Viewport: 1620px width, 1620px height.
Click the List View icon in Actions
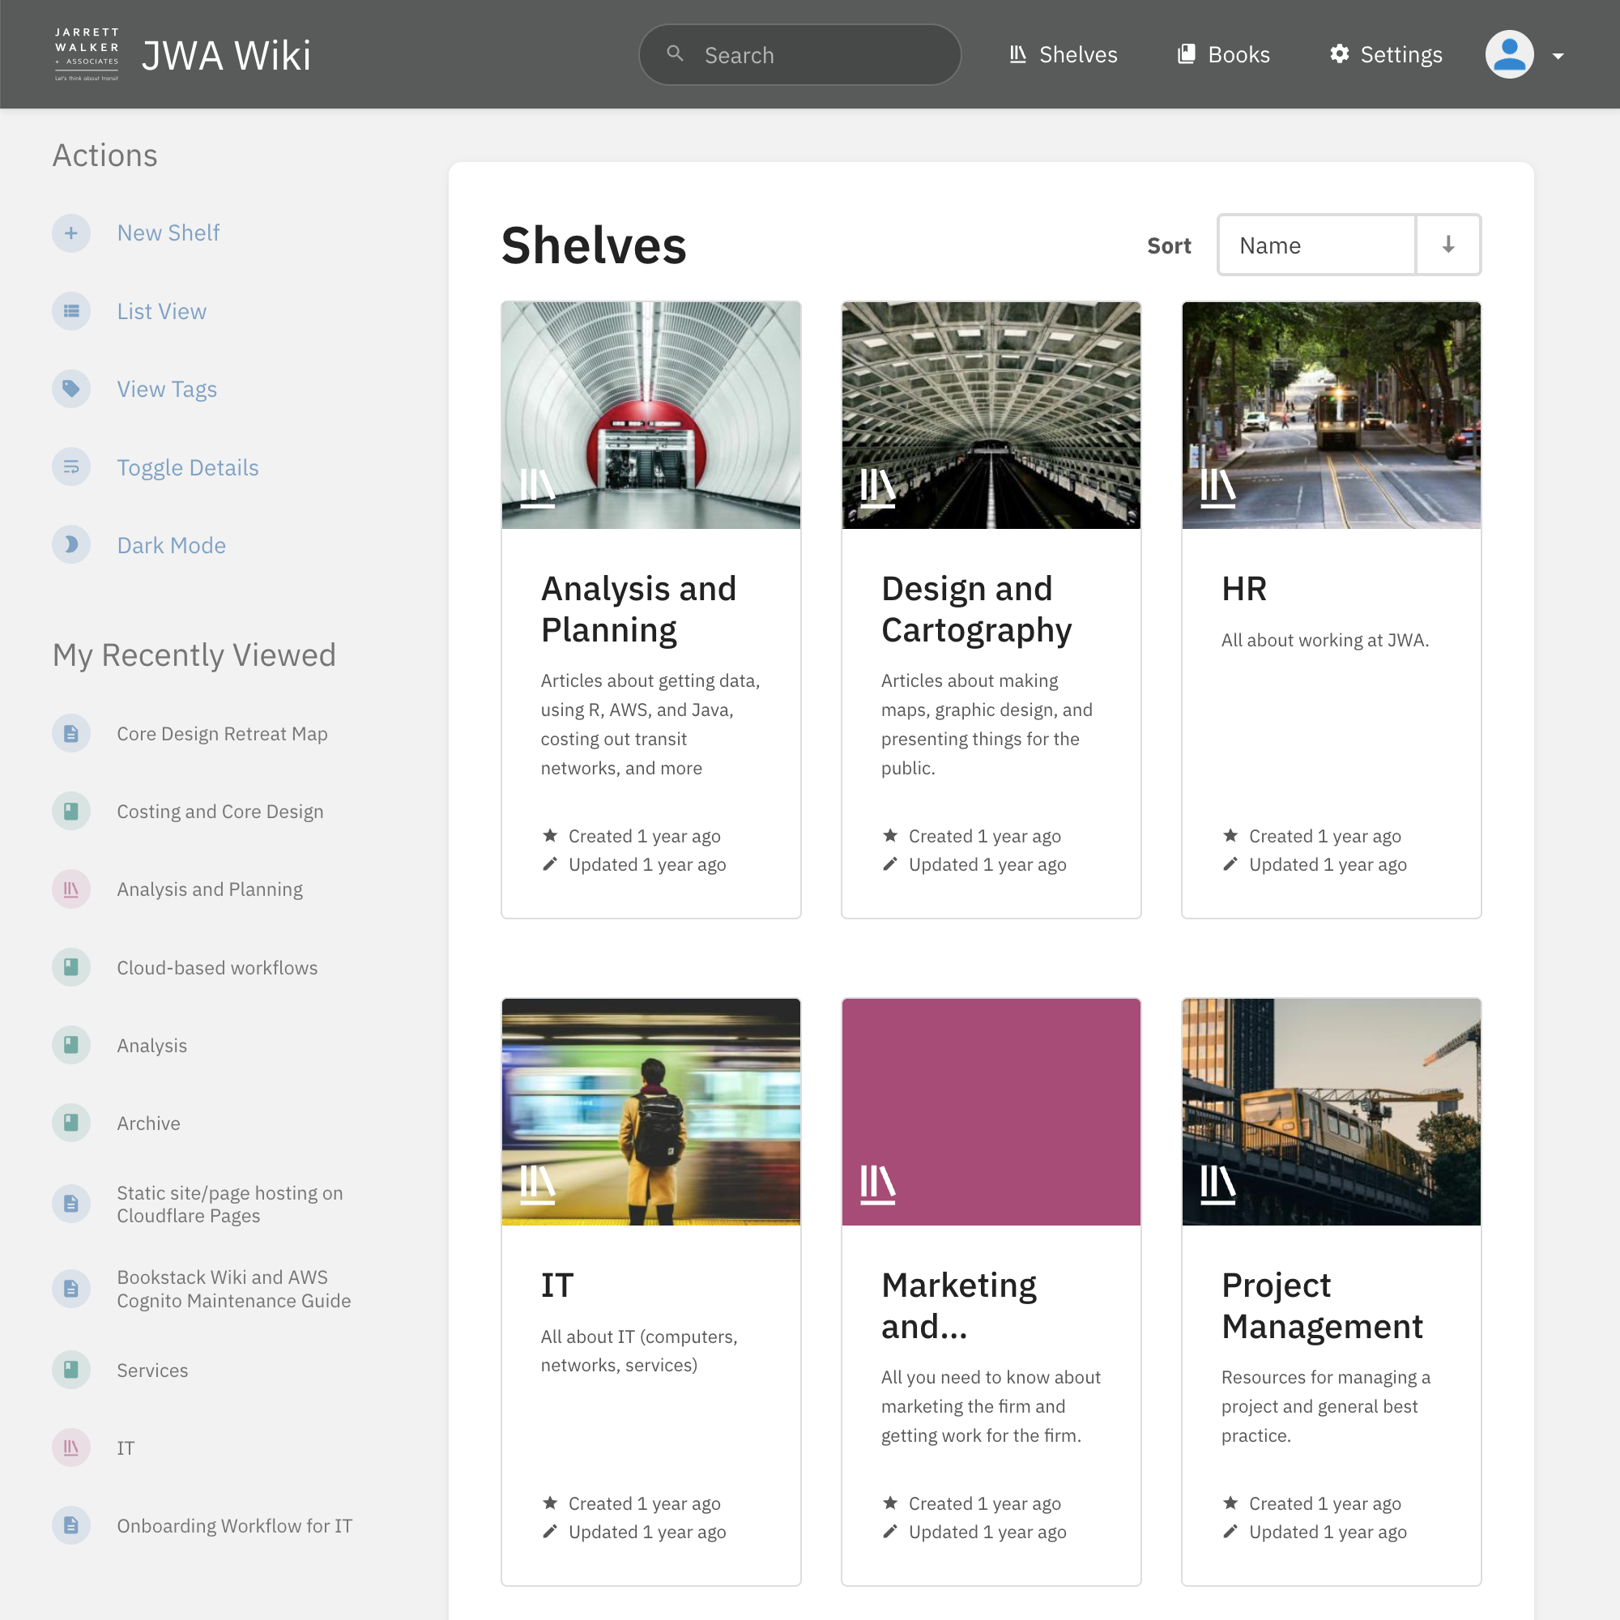pos(71,311)
